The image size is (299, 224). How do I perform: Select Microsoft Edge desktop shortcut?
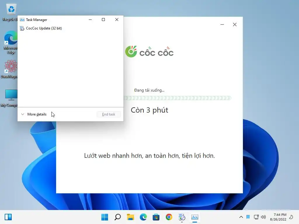tap(11, 43)
